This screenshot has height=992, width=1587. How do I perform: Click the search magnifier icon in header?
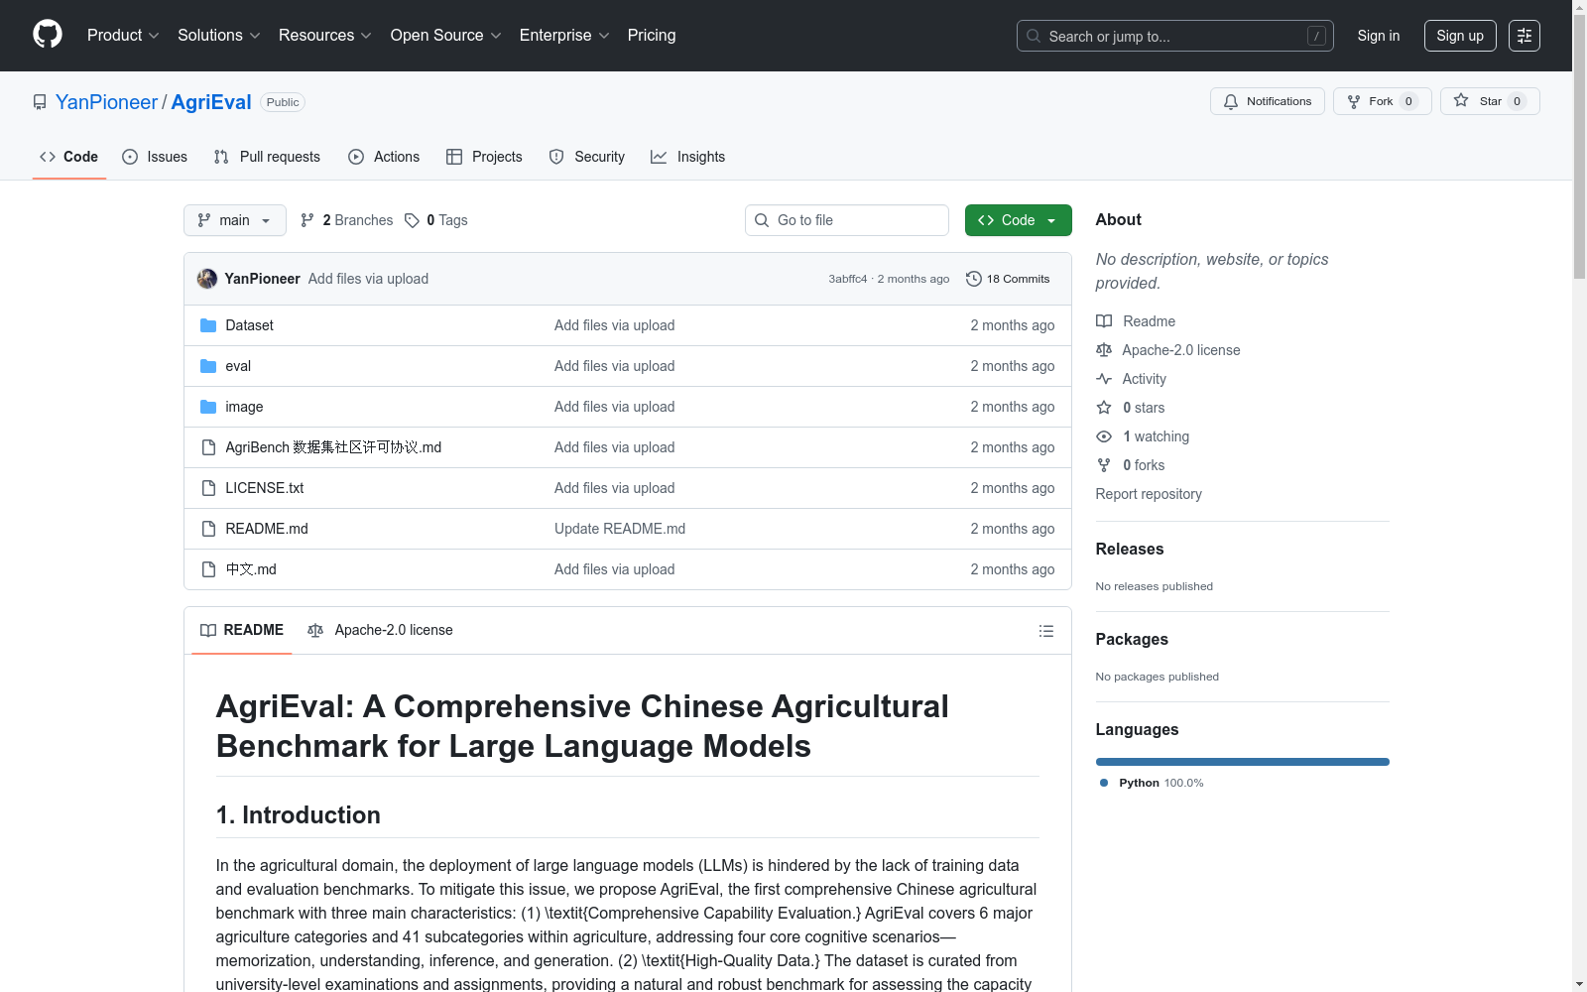click(1034, 36)
